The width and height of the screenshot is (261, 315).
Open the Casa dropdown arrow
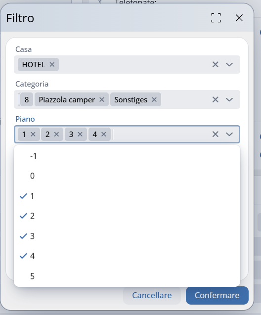pos(229,64)
